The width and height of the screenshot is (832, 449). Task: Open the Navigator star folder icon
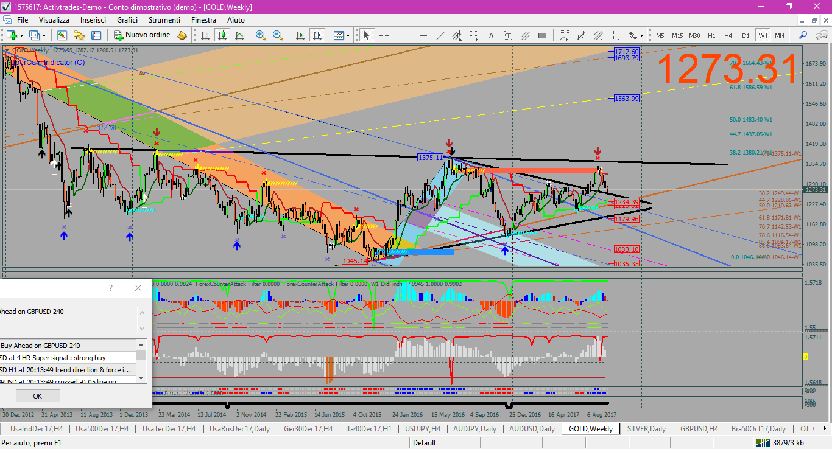point(79,35)
